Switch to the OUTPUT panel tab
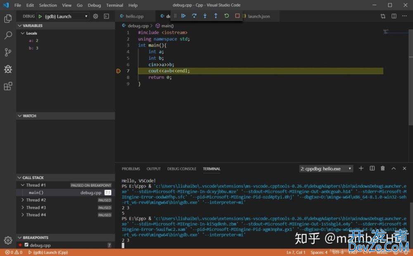This screenshot has width=413, height=256. pyautogui.click(x=154, y=168)
